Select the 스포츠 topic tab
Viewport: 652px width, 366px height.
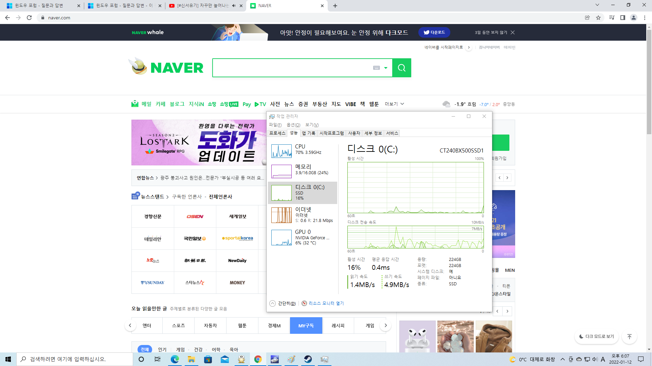point(178,326)
